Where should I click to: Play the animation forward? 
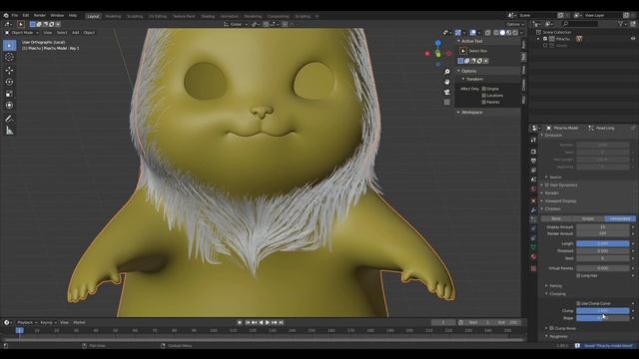point(268,322)
